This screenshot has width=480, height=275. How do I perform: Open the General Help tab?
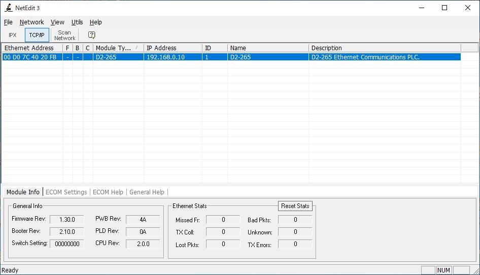(147, 192)
